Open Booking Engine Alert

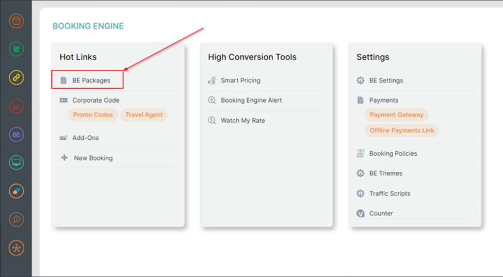point(251,101)
